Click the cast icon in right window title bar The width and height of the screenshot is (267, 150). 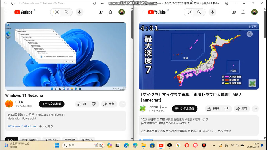[x=227, y=3]
